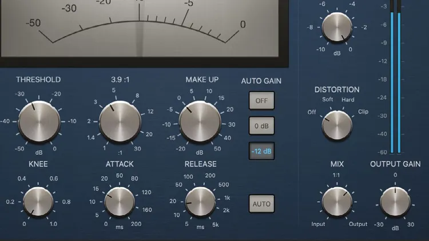Image resolution: width=429 pixels, height=241 pixels.
Task: Click the Knee knob
Action: (38, 202)
